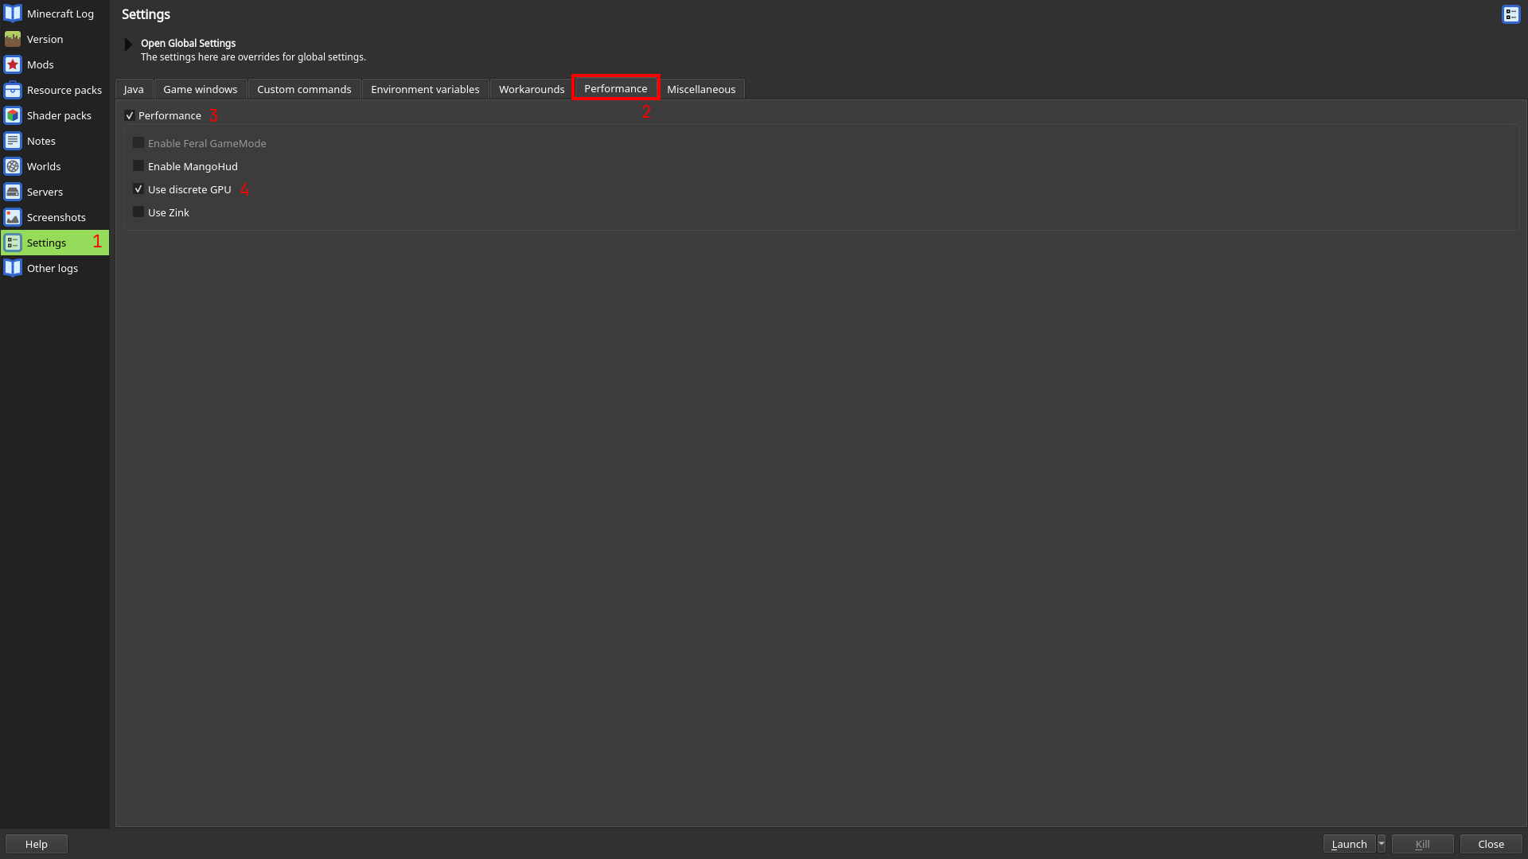Screen dimensions: 1528x859
Task: Open the Minecraft Log page
Action: 13,13
